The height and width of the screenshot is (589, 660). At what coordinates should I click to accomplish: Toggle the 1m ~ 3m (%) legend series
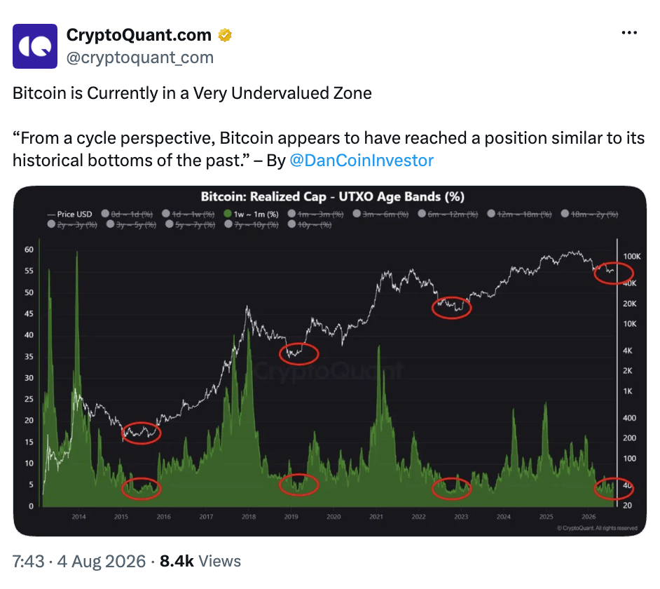[x=316, y=214]
